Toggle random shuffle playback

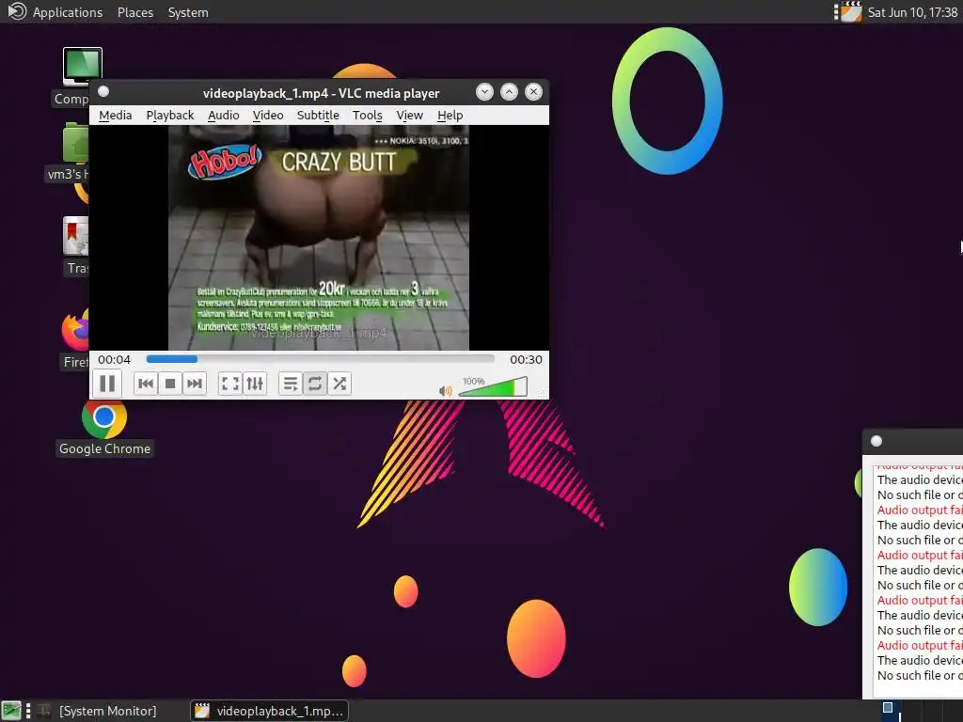pyautogui.click(x=339, y=384)
